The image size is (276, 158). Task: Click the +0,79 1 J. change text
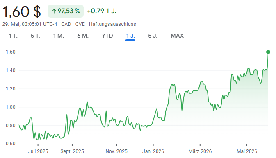coord(102,11)
